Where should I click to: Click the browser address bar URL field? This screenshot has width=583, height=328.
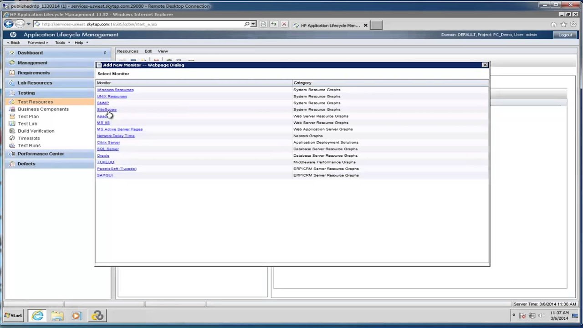139,24
